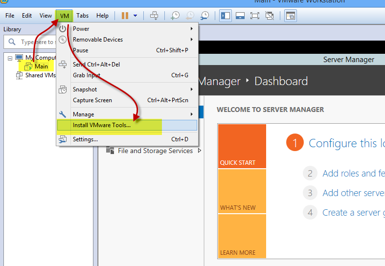Click Add roles and features link

[x=354, y=174]
